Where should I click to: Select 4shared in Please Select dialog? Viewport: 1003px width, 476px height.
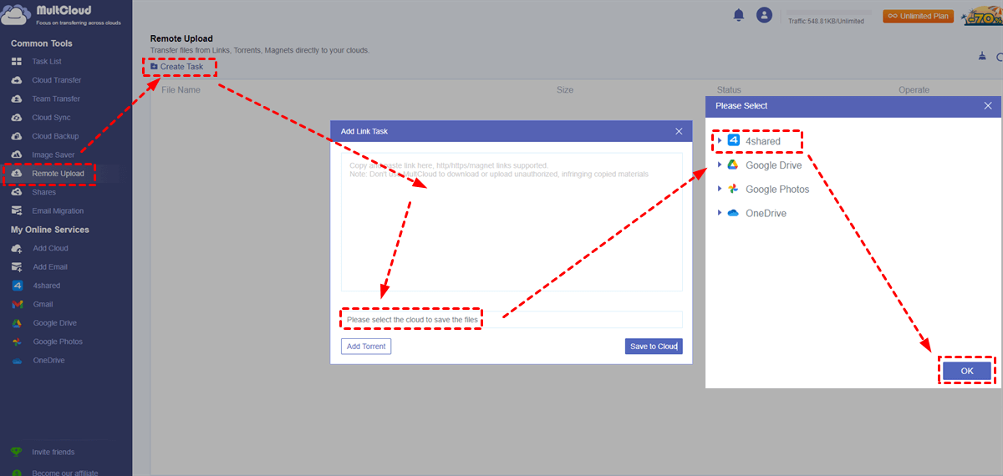763,142
